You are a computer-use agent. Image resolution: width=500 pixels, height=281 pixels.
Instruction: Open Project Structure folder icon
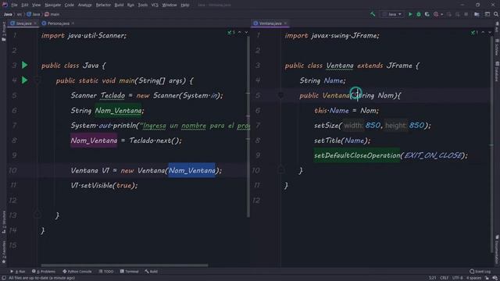pos(477,14)
